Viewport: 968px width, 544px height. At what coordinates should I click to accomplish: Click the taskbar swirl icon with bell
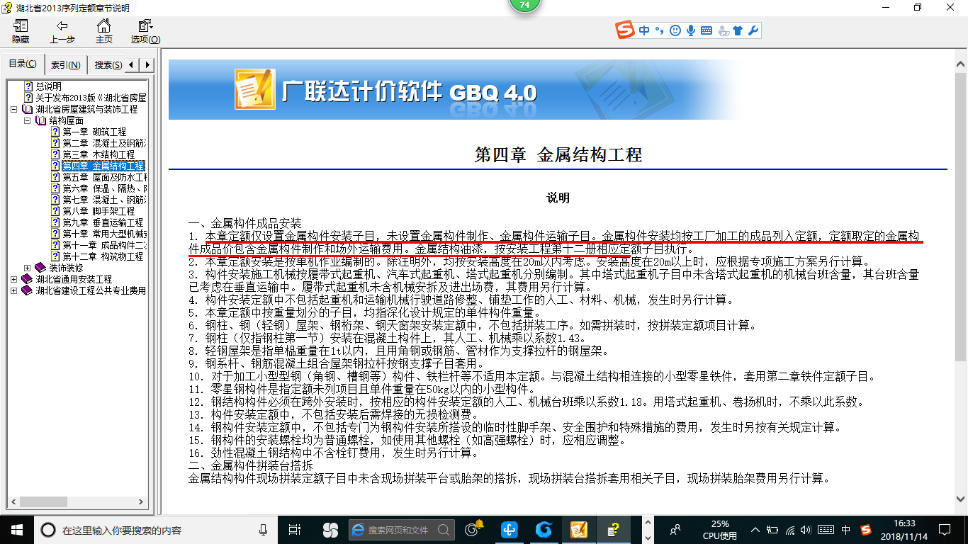tap(474, 529)
